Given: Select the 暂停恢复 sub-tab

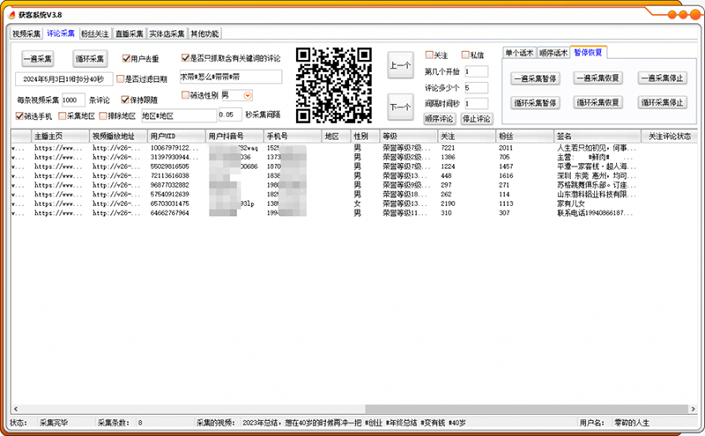Looking at the screenshot, I should (x=588, y=52).
